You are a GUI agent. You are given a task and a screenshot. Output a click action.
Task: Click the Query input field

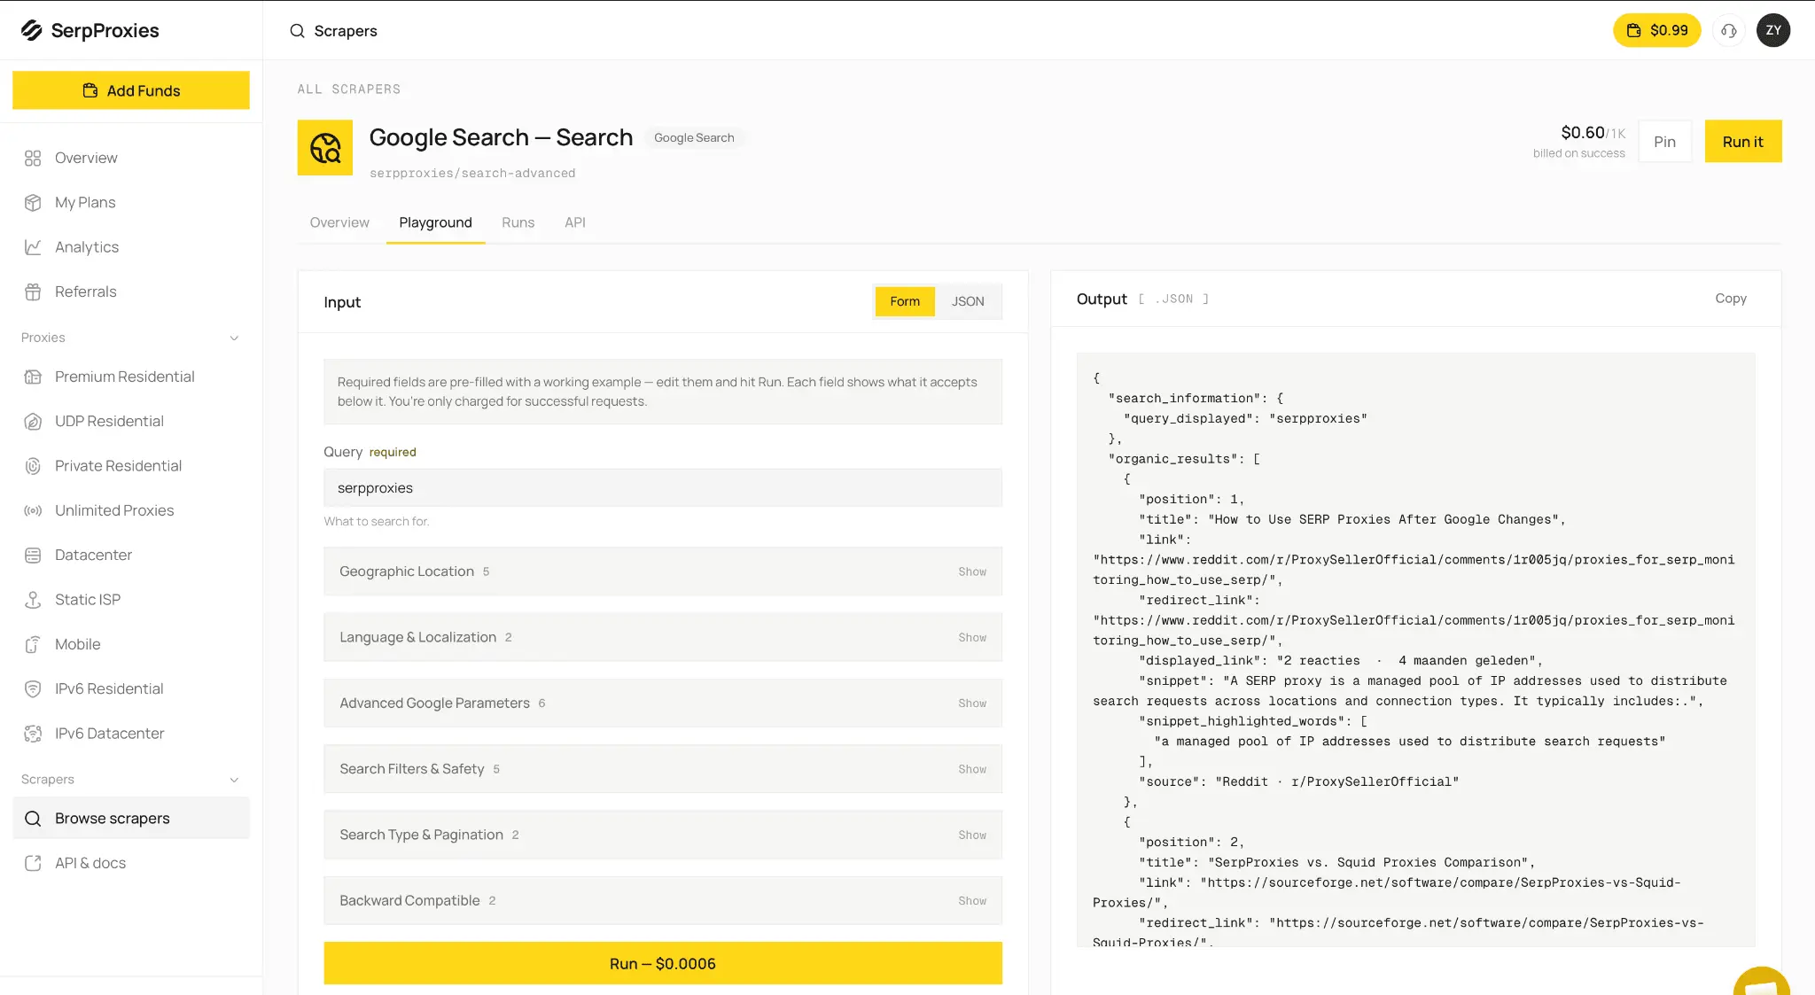[x=663, y=488]
